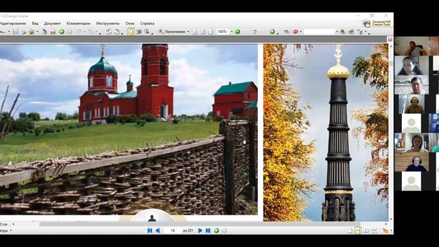
Task: Click the page number field showing 16
Action: click(172, 231)
